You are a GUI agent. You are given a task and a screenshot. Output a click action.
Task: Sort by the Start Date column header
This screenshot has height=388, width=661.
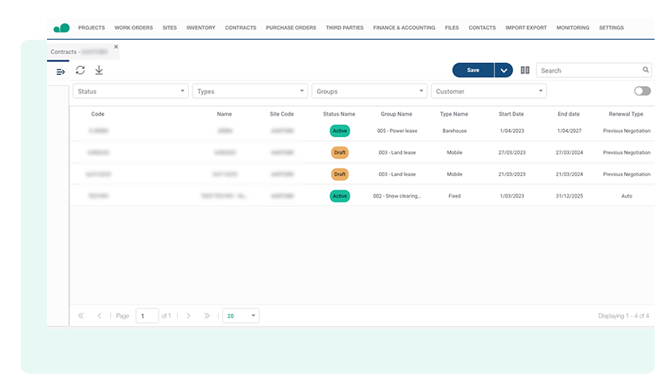511,114
